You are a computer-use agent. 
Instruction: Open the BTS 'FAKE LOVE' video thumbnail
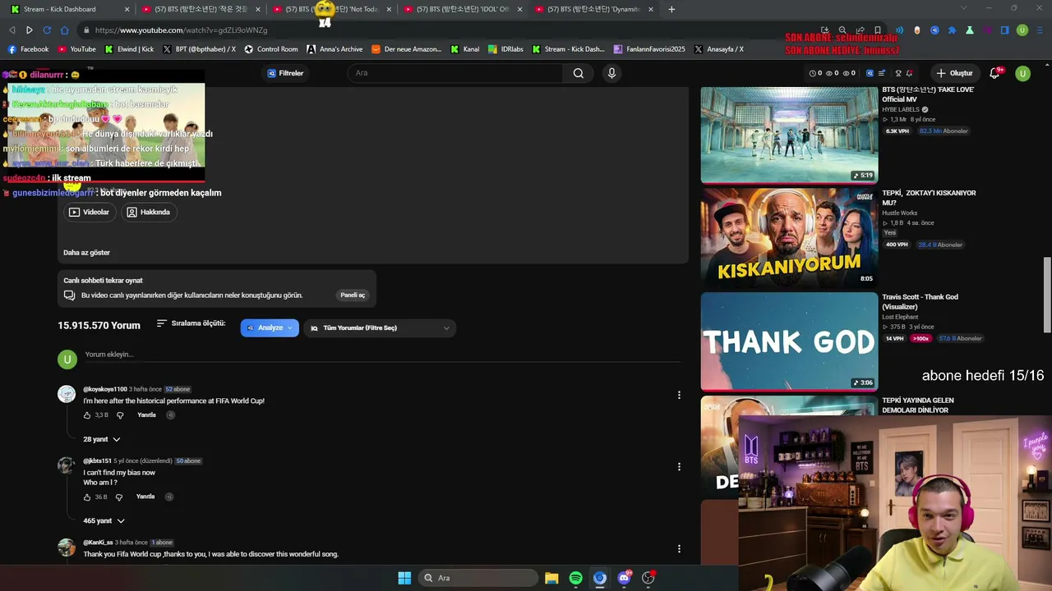pyautogui.click(x=789, y=135)
